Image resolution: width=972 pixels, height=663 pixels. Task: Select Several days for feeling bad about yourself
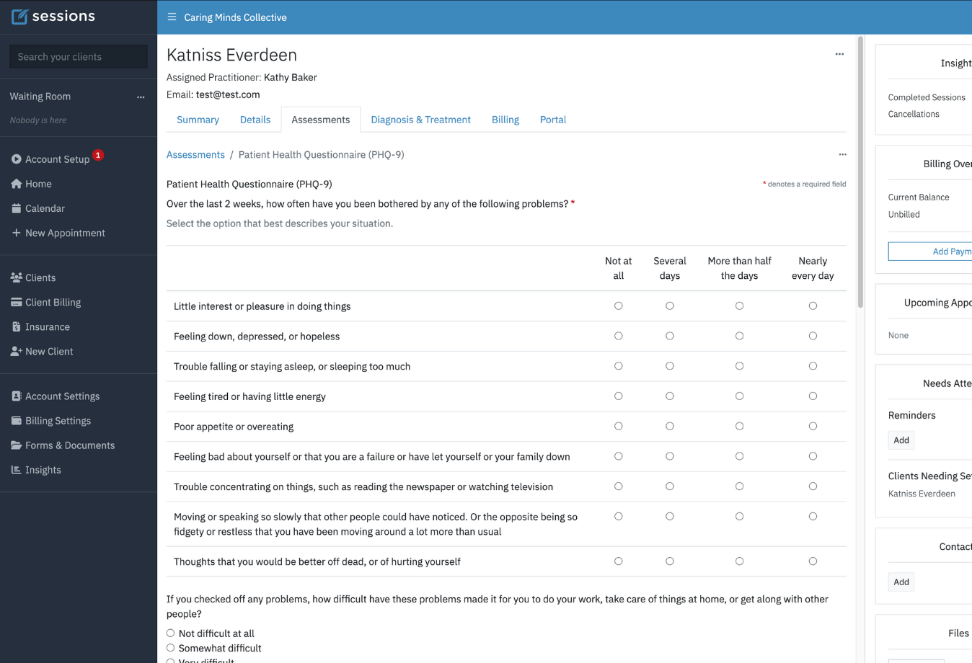(x=670, y=456)
